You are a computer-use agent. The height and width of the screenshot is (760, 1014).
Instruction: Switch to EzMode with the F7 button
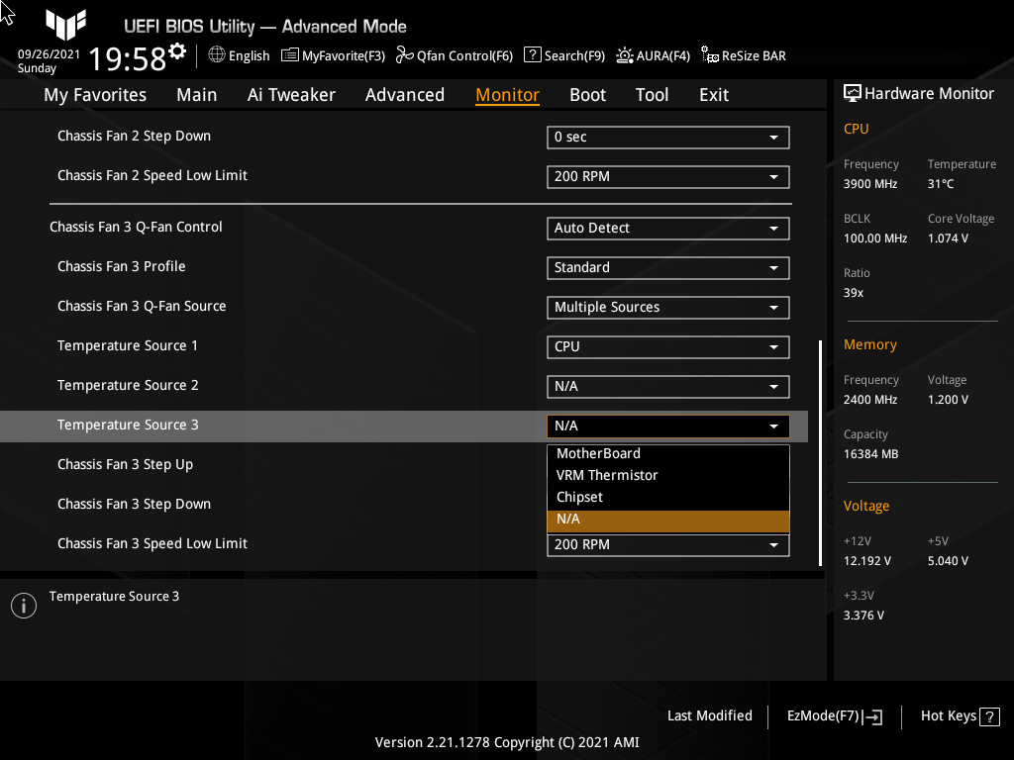click(832, 715)
